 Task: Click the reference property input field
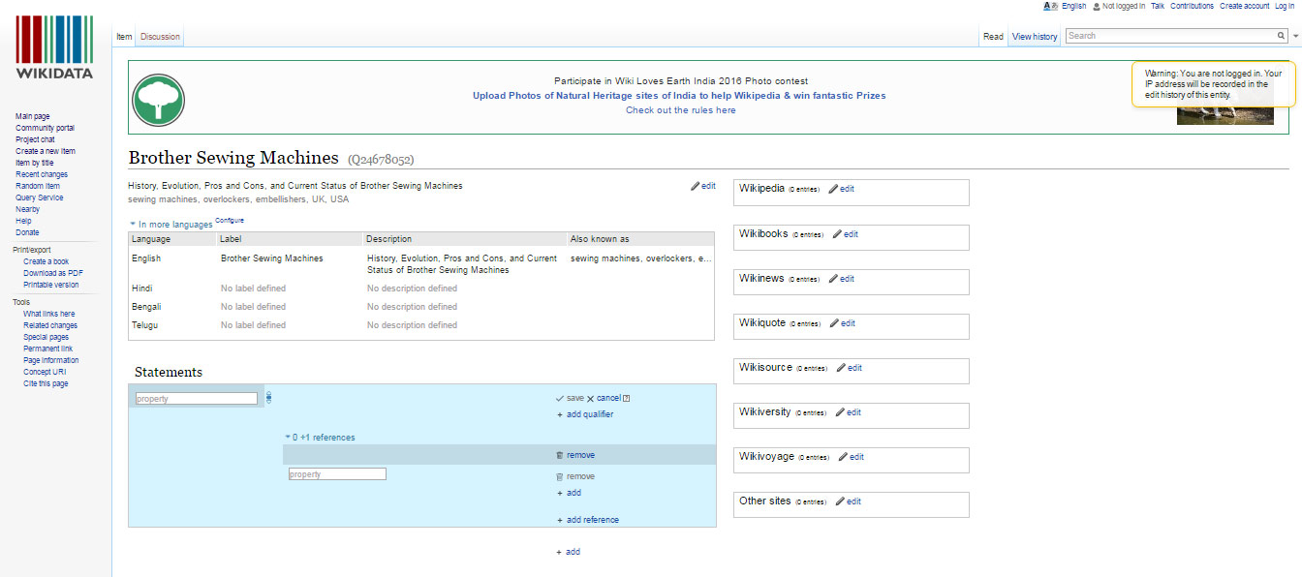click(337, 474)
